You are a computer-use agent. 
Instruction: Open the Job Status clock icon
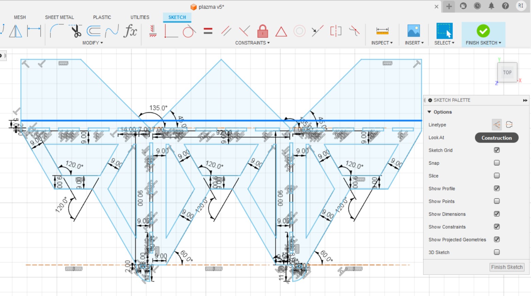[x=477, y=6]
